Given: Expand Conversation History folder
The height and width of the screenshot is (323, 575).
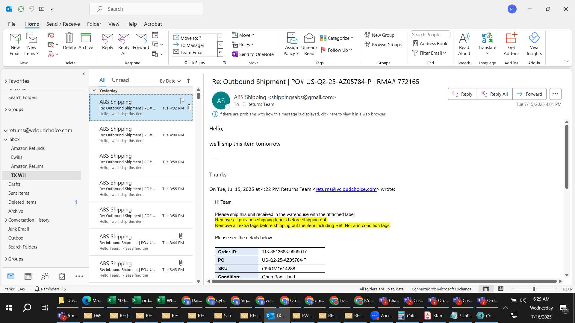Looking at the screenshot, I should (x=6, y=220).
